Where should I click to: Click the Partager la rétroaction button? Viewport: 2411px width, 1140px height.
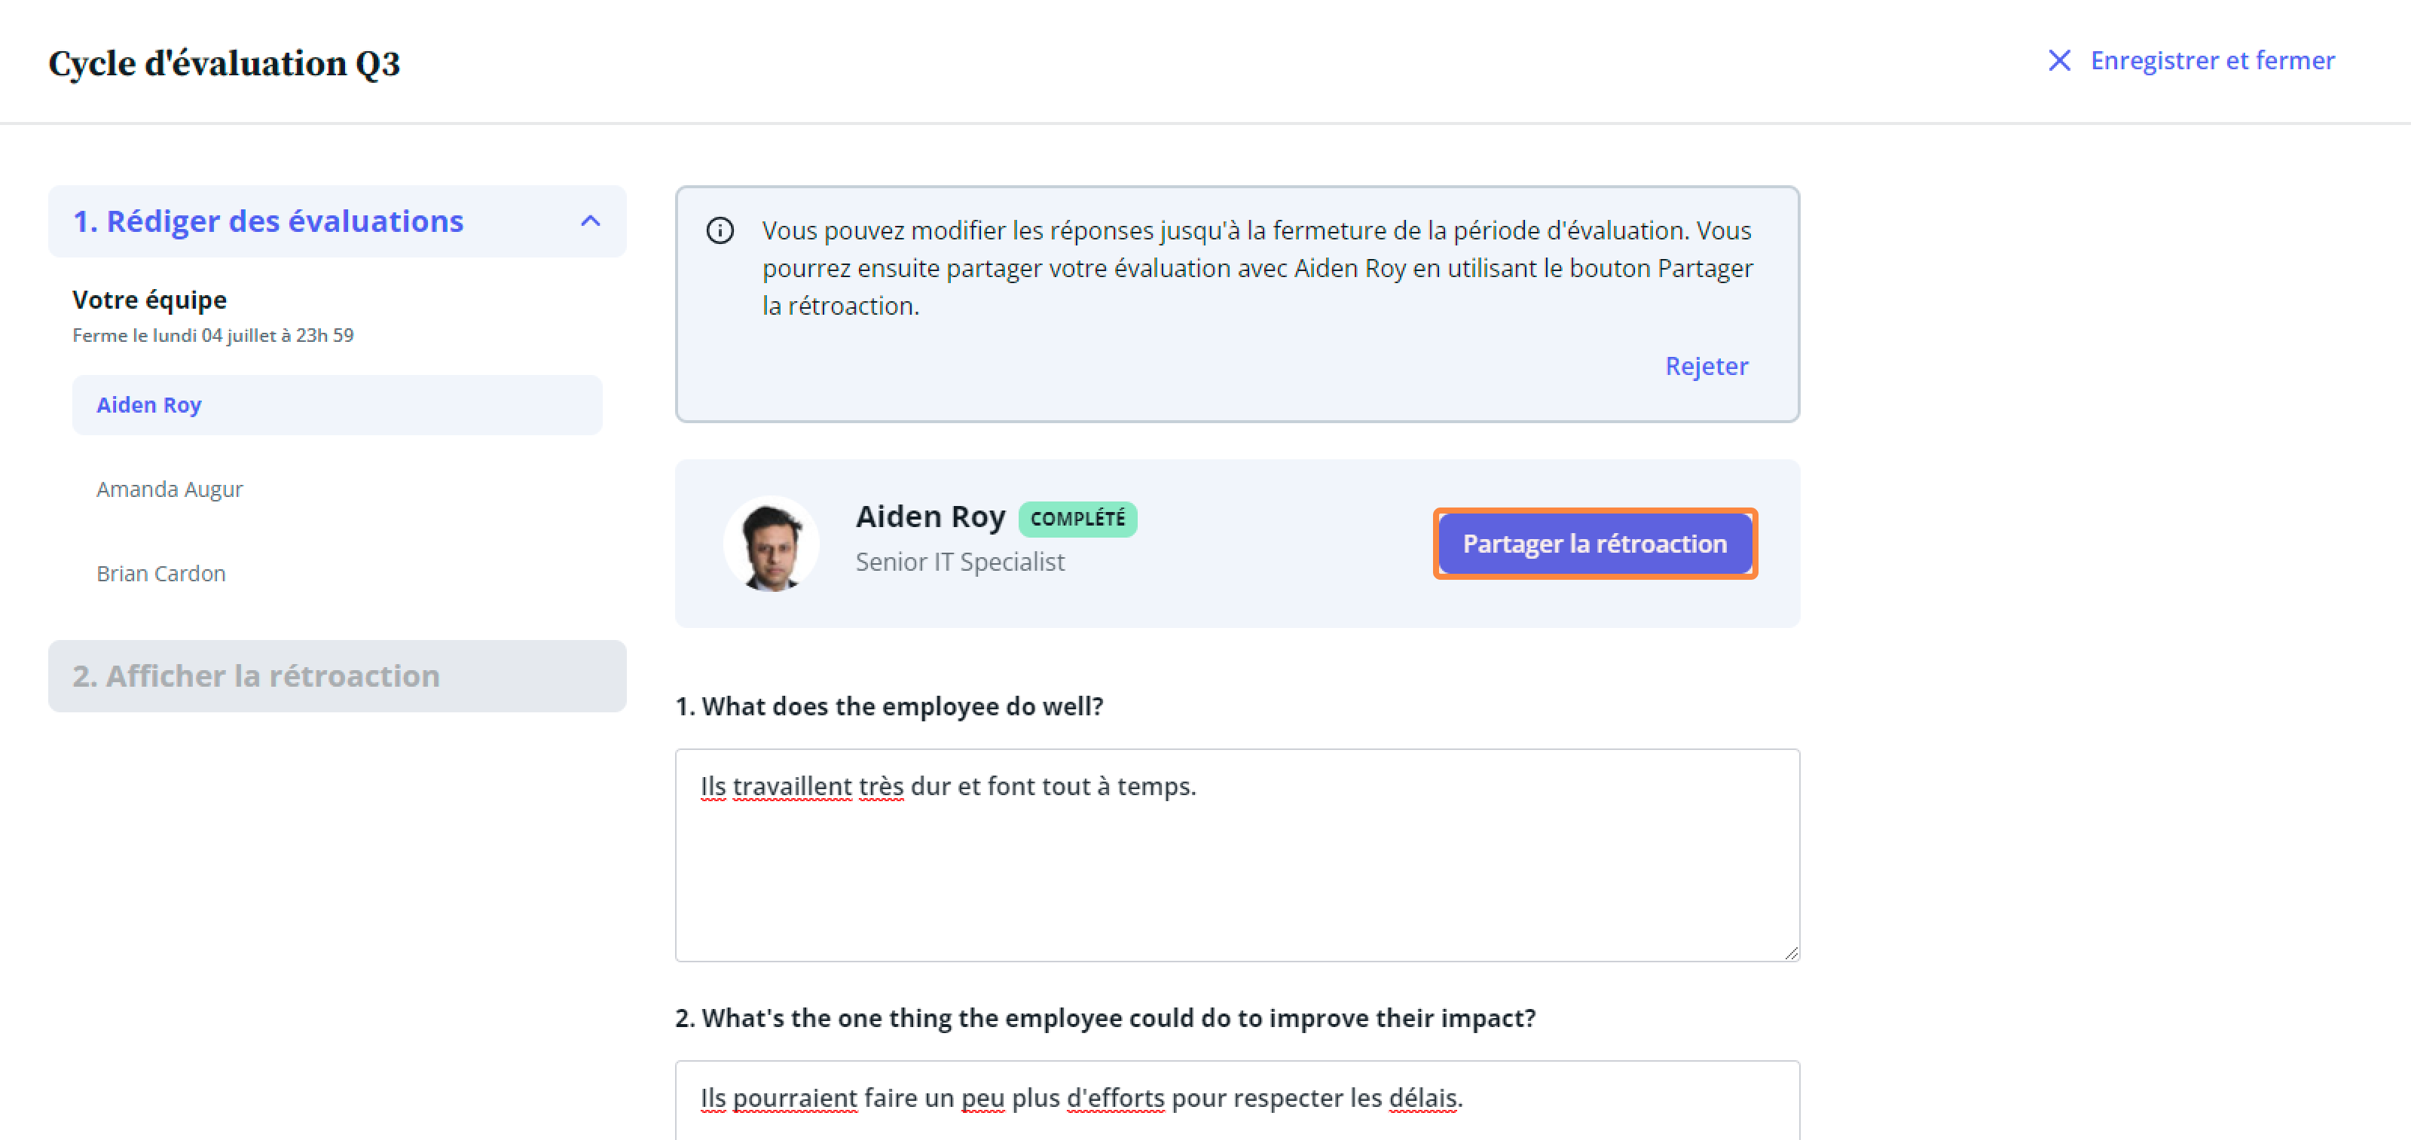pyautogui.click(x=1595, y=544)
